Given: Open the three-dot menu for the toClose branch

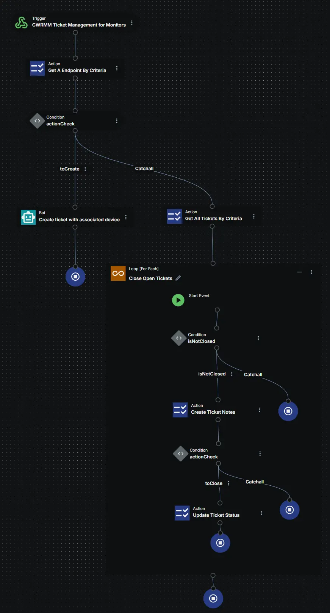Looking at the screenshot, I should pyautogui.click(x=228, y=483).
